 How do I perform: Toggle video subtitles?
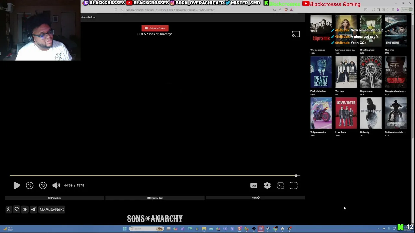click(x=254, y=185)
